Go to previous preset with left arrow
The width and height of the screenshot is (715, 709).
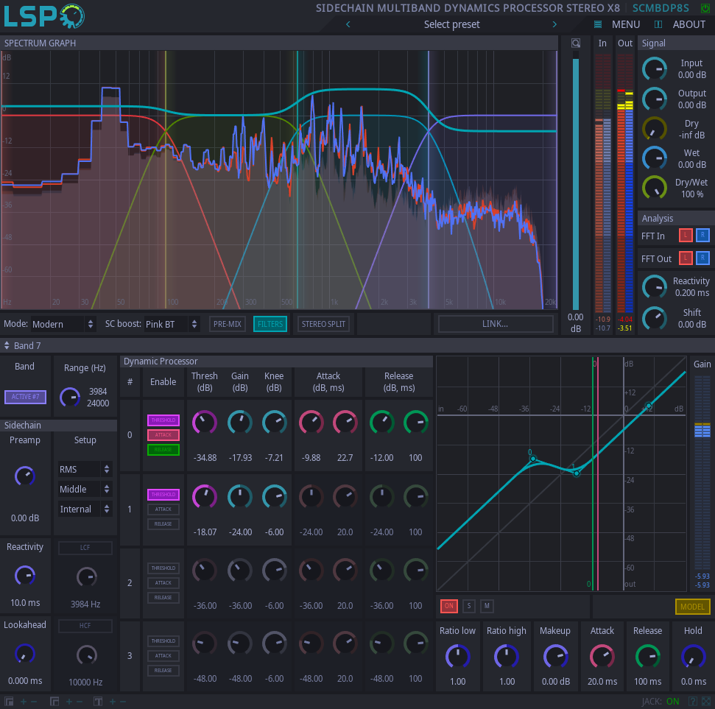point(348,24)
